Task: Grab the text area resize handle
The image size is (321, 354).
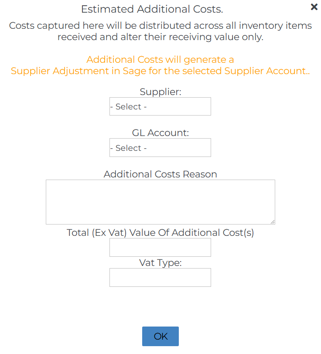Action: click(273, 222)
